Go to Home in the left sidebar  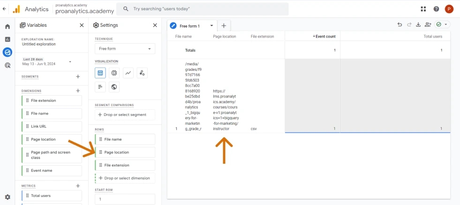click(x=8, y=26)
